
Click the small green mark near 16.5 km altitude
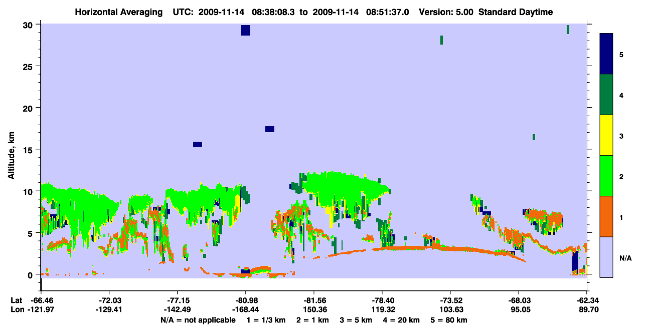pos(534,137)
